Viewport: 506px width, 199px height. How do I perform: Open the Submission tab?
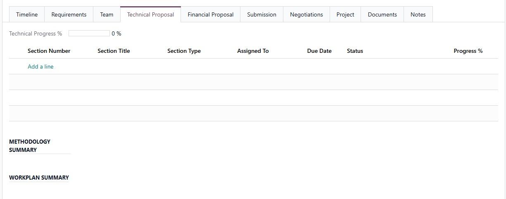coord(261,14)
